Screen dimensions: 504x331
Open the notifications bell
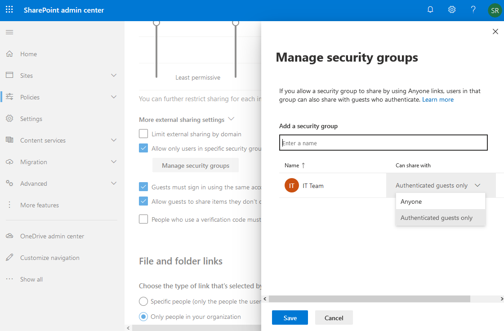click(x=430, y=9)
